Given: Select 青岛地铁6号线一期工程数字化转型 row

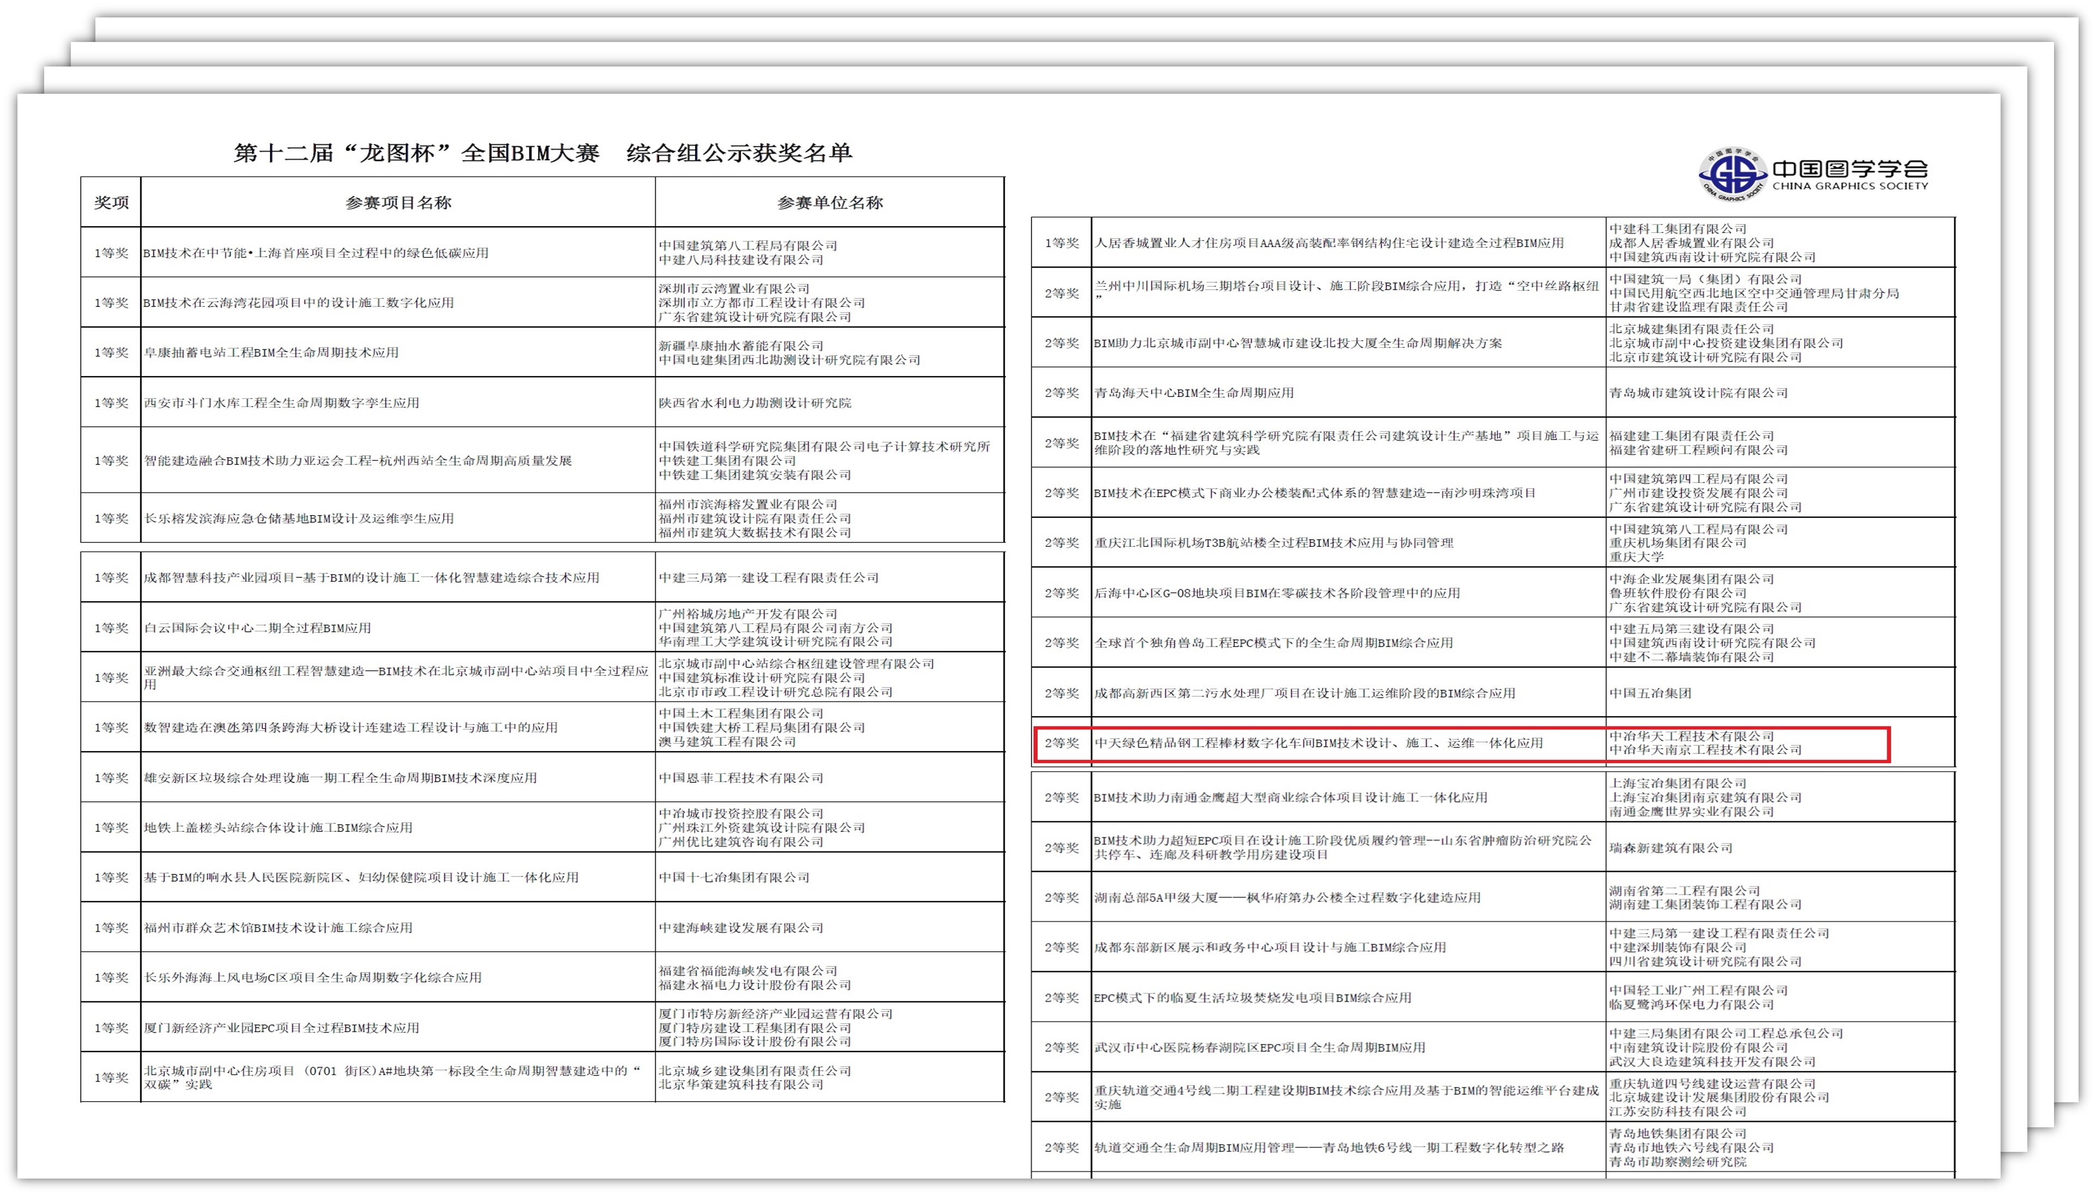Looking at the screenshot, I should click(1493, 1147).
